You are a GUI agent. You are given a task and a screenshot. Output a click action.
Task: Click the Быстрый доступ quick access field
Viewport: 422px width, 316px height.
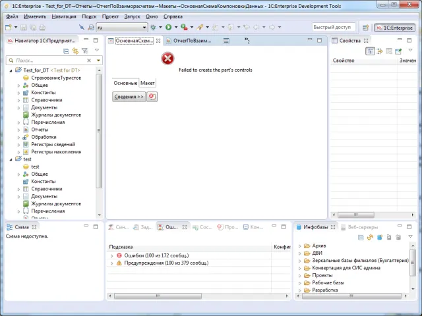(x=334, y=27)
